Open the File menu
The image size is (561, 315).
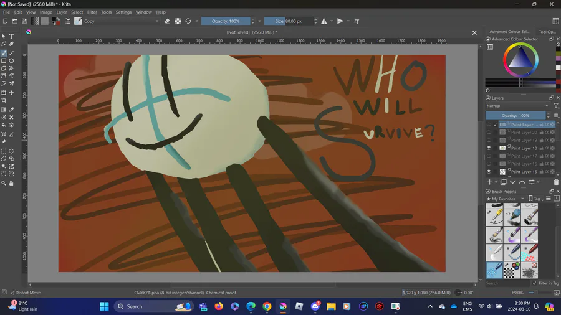[6, 12]
